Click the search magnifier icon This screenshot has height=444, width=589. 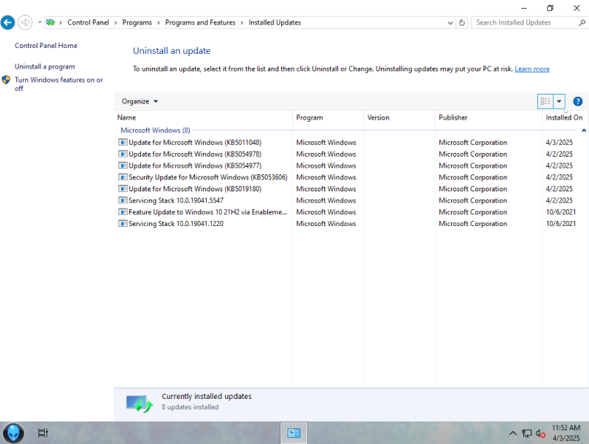582,23
